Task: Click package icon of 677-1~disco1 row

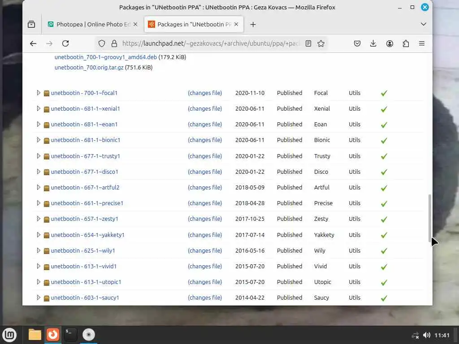Action: pos(46,172)
